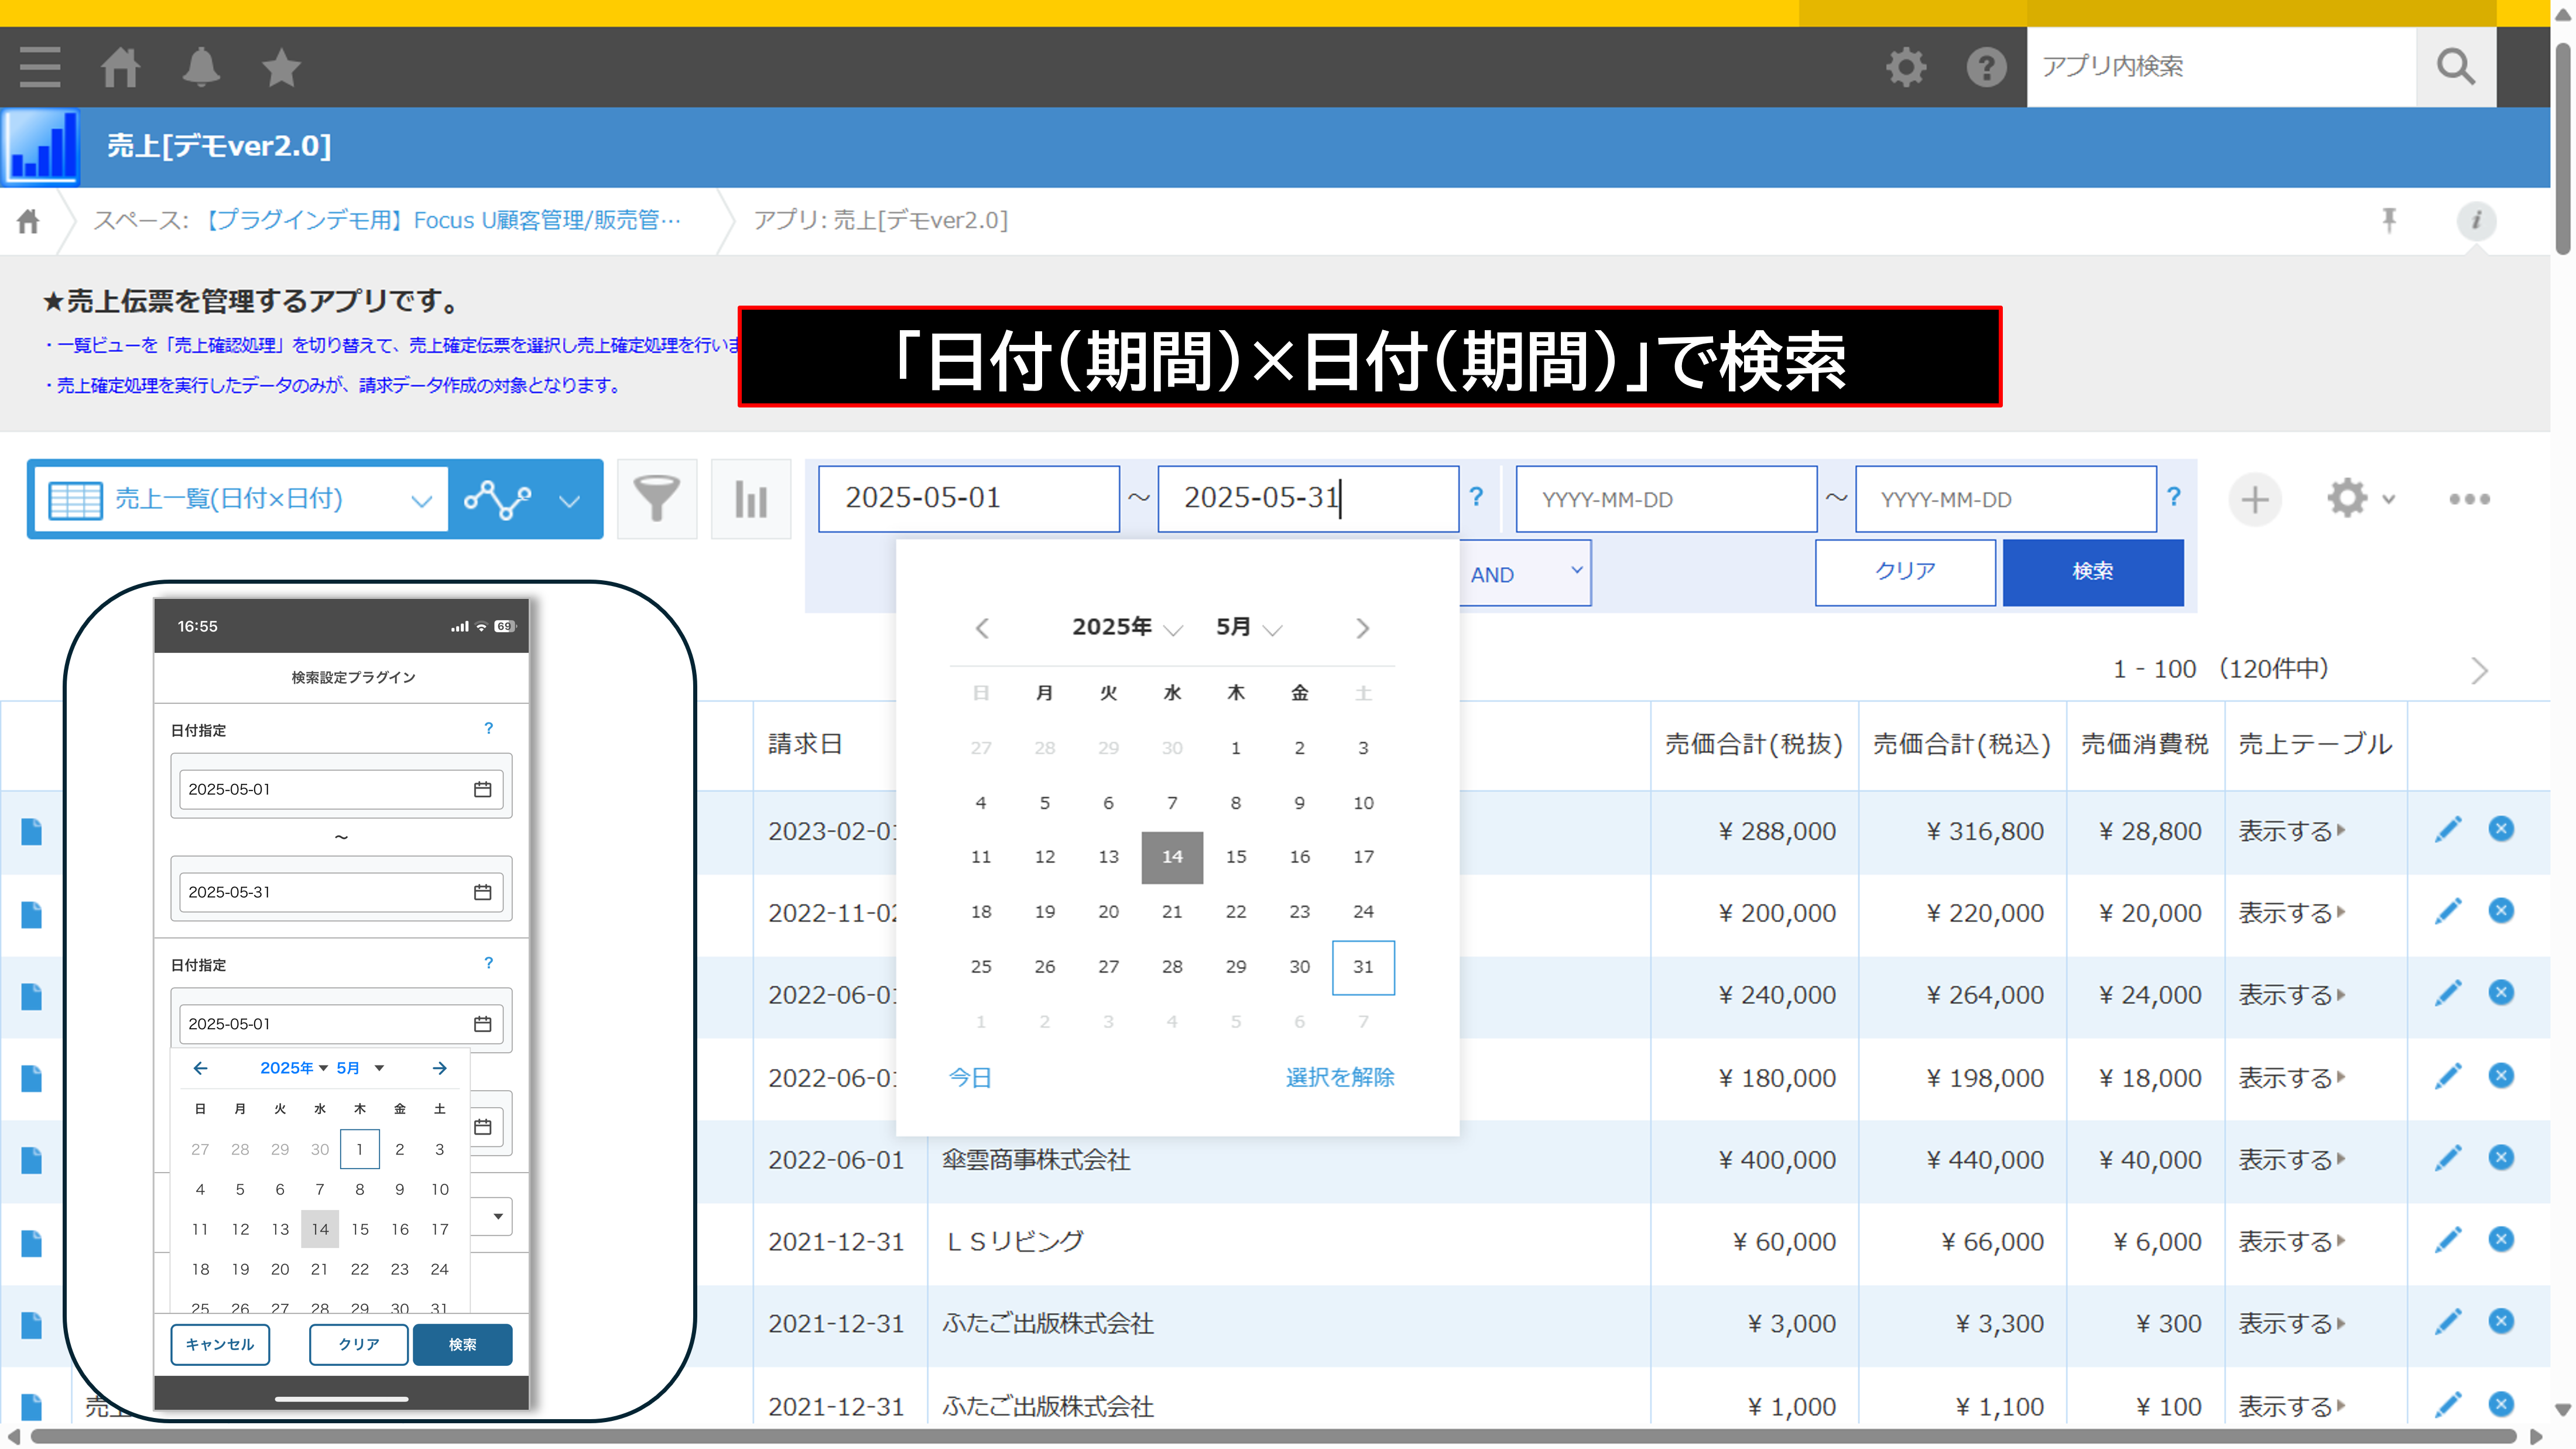Edit the ¥ 288,000 row with pencil

click(x=2447, y=830)
